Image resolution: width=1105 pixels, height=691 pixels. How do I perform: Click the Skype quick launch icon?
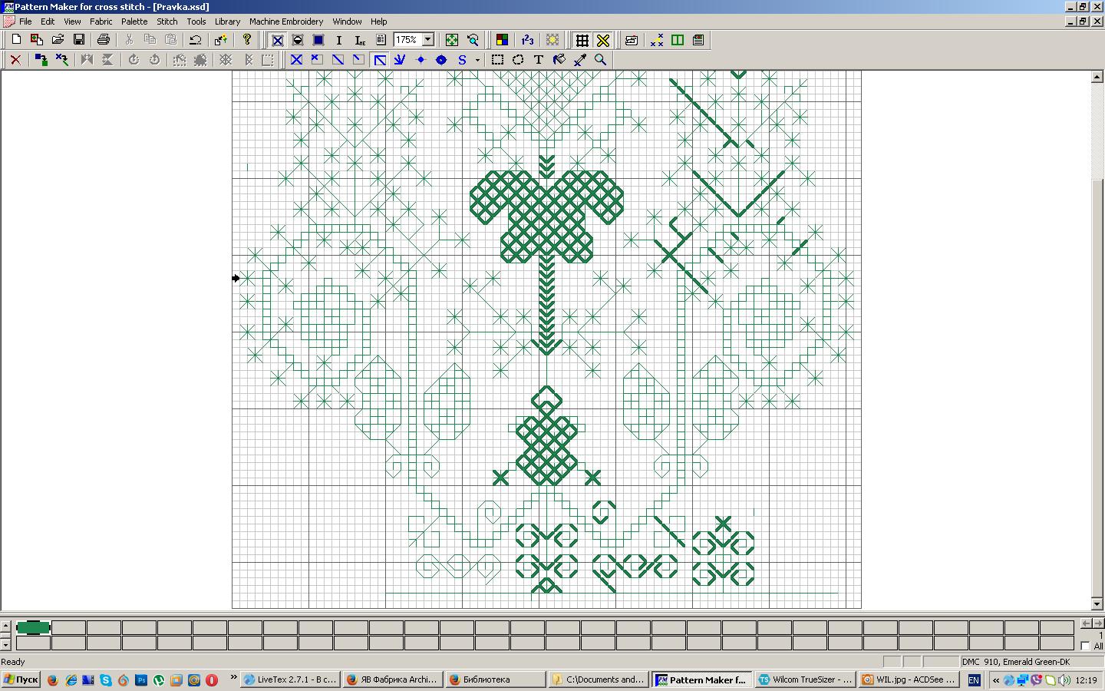105,680
